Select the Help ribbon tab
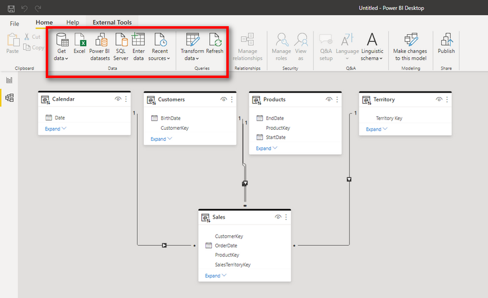Viewport: 488px width, 298px height. [x=73, y=23]
